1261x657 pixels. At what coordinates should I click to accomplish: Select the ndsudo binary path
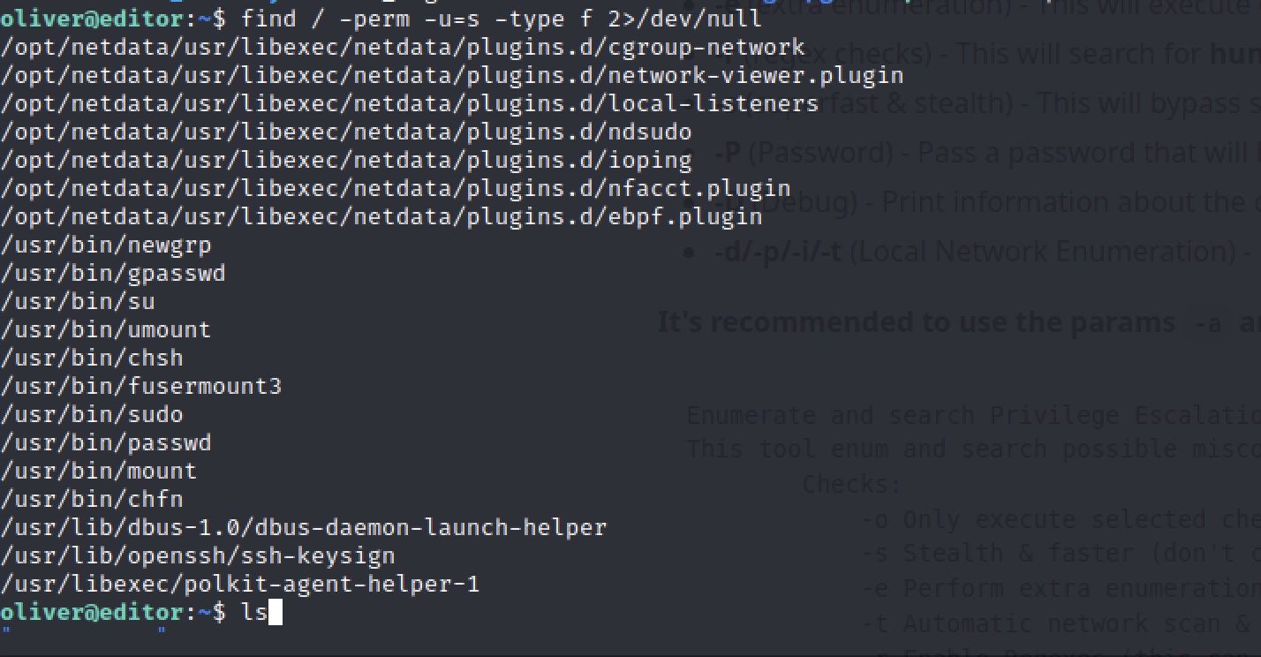click(346, 132)
